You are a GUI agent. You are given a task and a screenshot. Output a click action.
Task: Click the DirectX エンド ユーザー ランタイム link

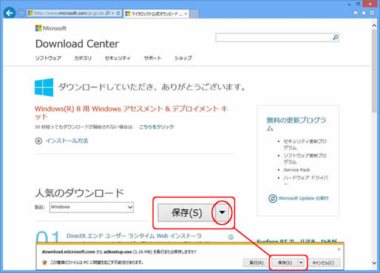tap(134, 236)
